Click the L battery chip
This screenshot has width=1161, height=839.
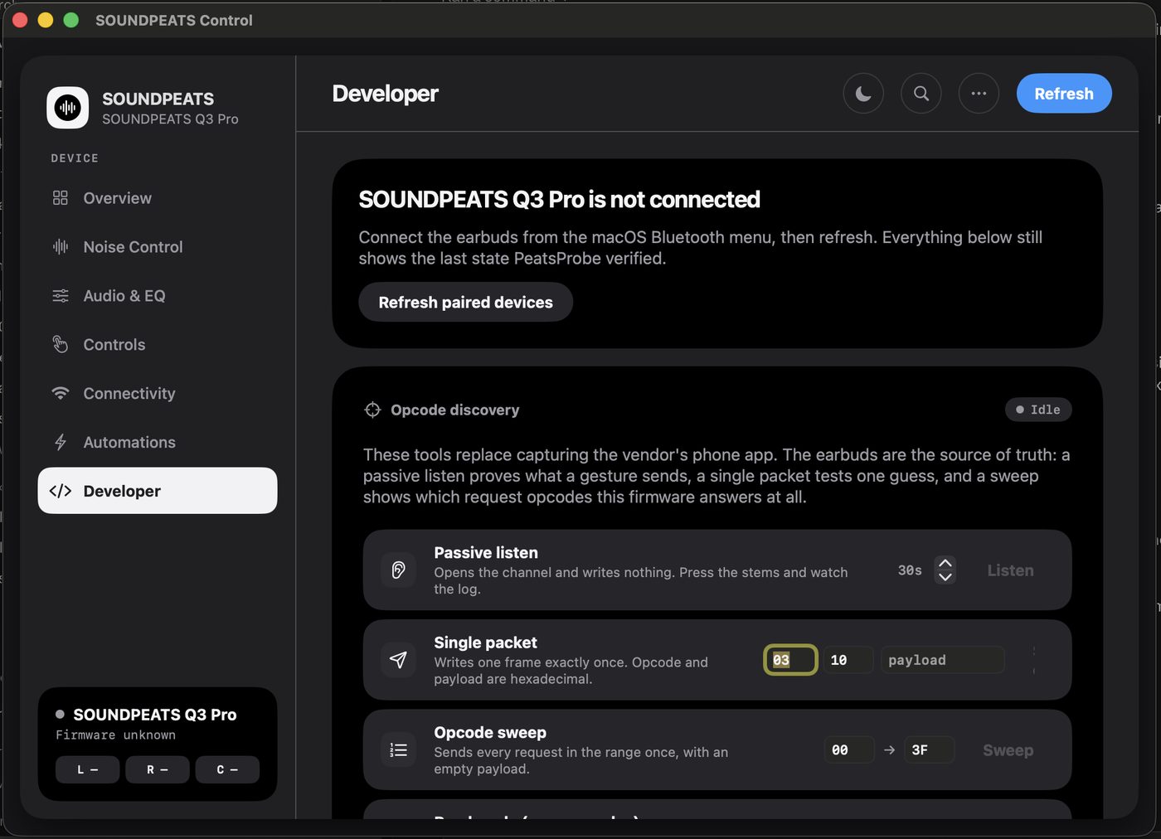coord(88,769)
